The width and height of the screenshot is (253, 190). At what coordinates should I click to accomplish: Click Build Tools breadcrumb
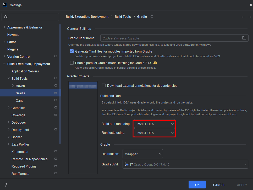coord(123,16)
